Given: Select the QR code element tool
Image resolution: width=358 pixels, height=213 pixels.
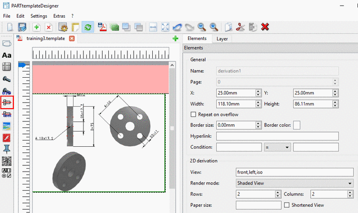Looking at the screenshot, I should [7, 161].
